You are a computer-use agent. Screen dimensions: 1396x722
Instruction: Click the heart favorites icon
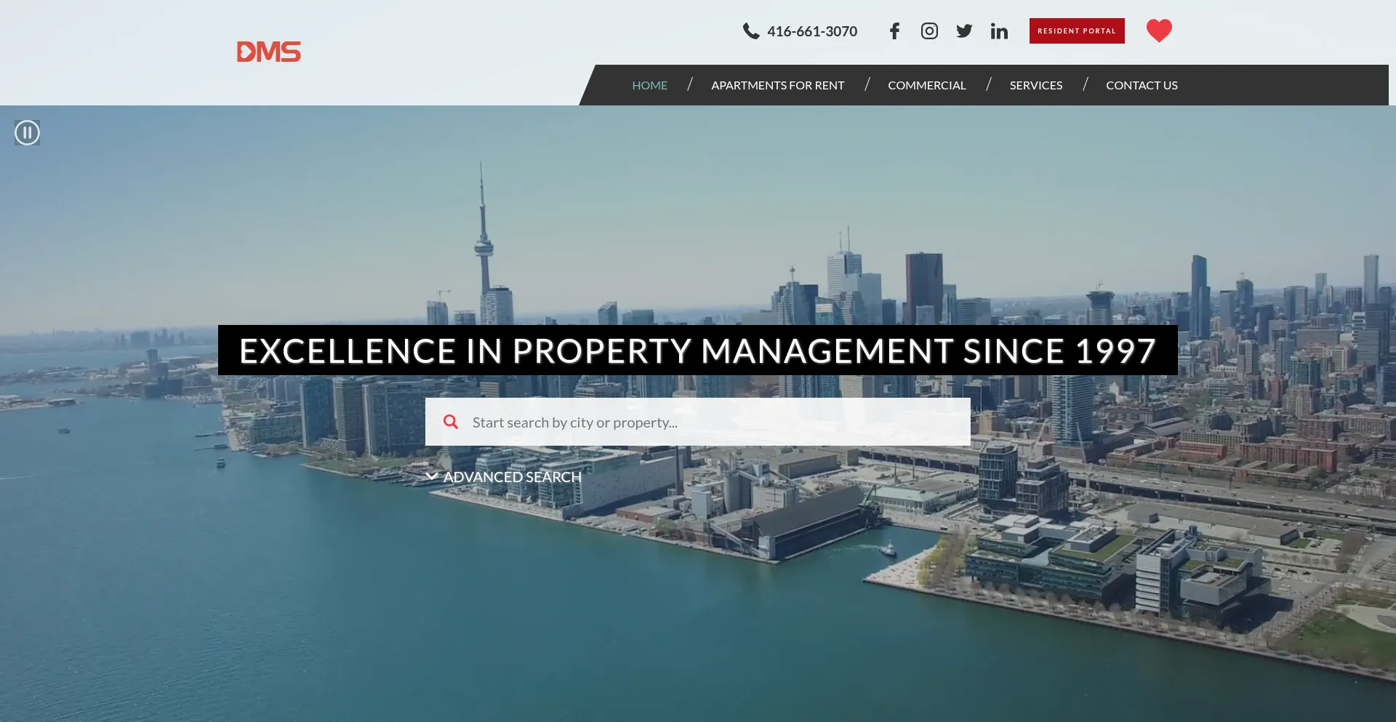click(1159, 31)
